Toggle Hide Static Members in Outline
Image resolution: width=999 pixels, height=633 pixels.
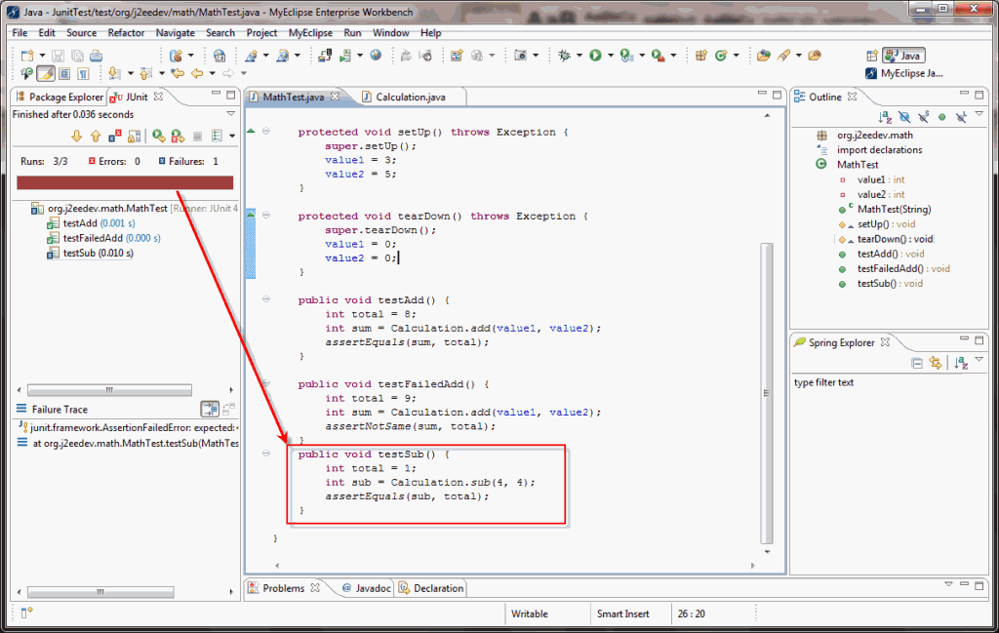point(923,117)
